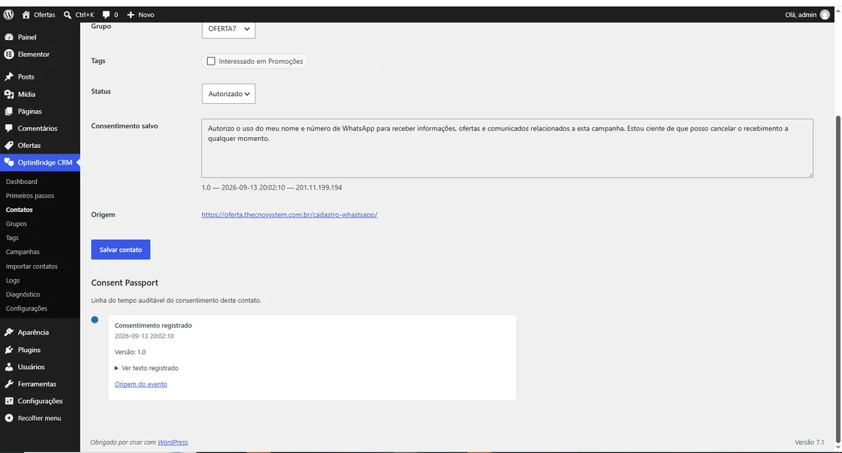Click the blue Consent Passport timeline dot

click(95, 320)
